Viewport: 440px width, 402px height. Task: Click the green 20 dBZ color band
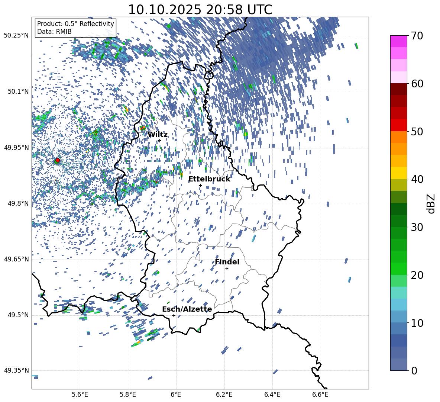[398, 268]
